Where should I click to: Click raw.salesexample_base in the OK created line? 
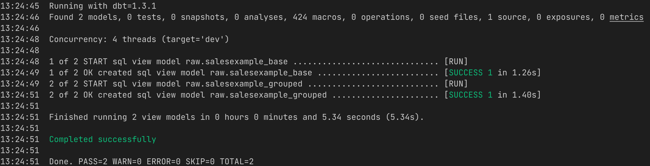[261, 73]
